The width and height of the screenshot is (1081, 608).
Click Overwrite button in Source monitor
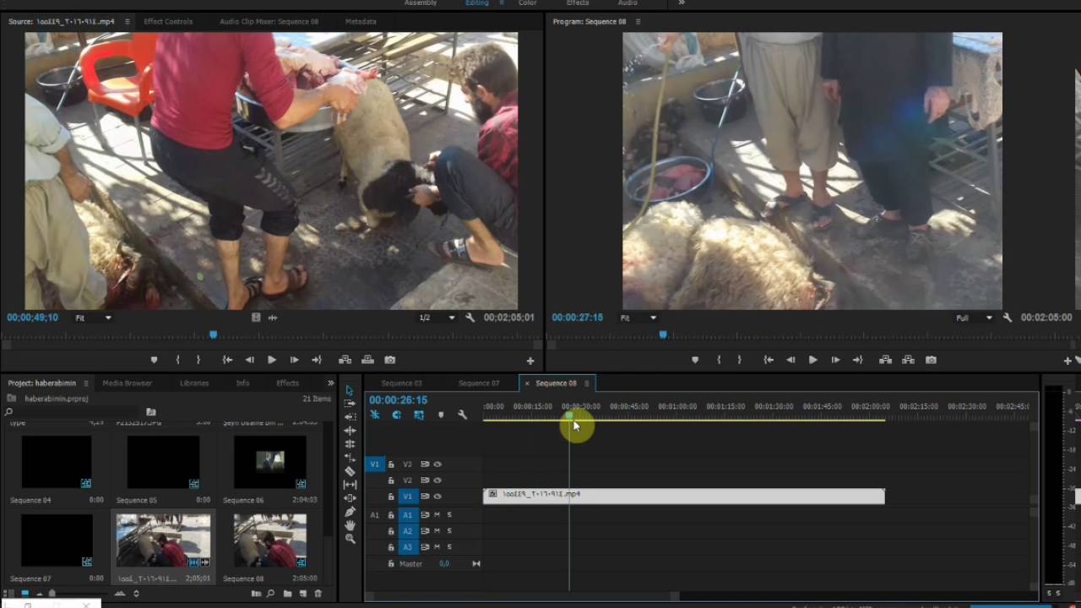point(367,360)
